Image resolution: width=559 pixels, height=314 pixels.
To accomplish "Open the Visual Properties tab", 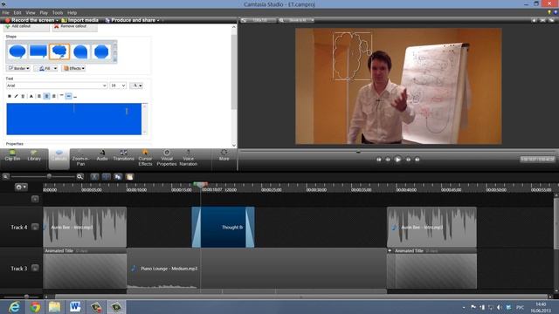I will pos(167,159).
